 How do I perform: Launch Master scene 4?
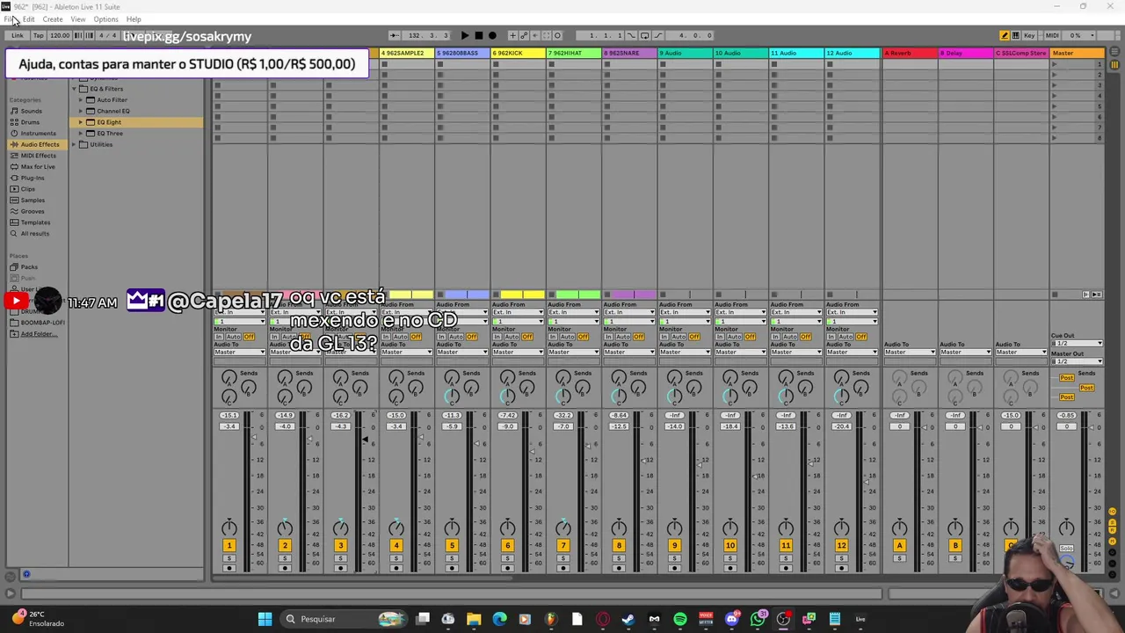click(1055, 97)
